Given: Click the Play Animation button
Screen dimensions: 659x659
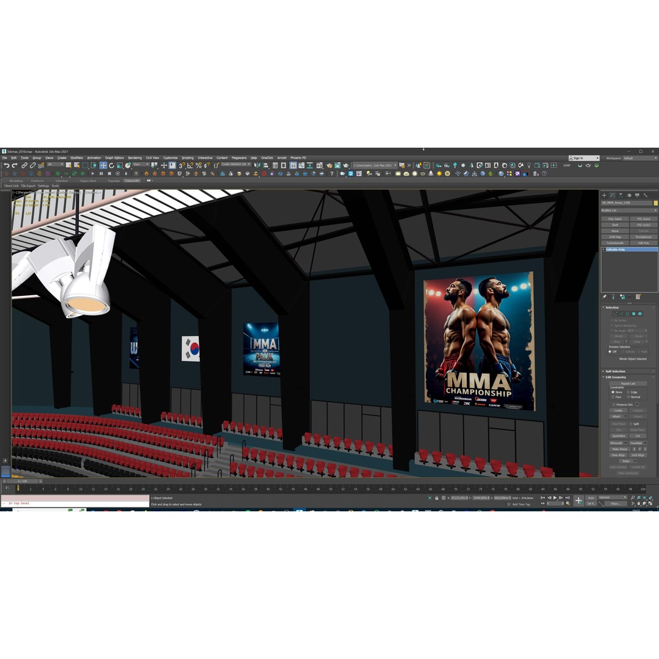Looking at the screenshot, I should point(555,498).
